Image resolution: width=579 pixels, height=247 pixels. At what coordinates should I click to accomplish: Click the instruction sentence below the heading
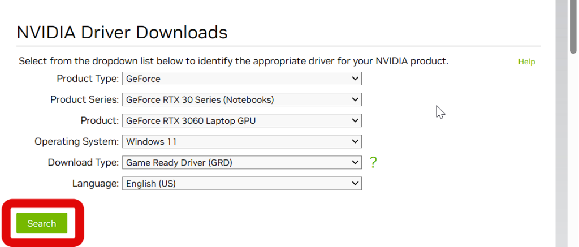click(233, 61)
